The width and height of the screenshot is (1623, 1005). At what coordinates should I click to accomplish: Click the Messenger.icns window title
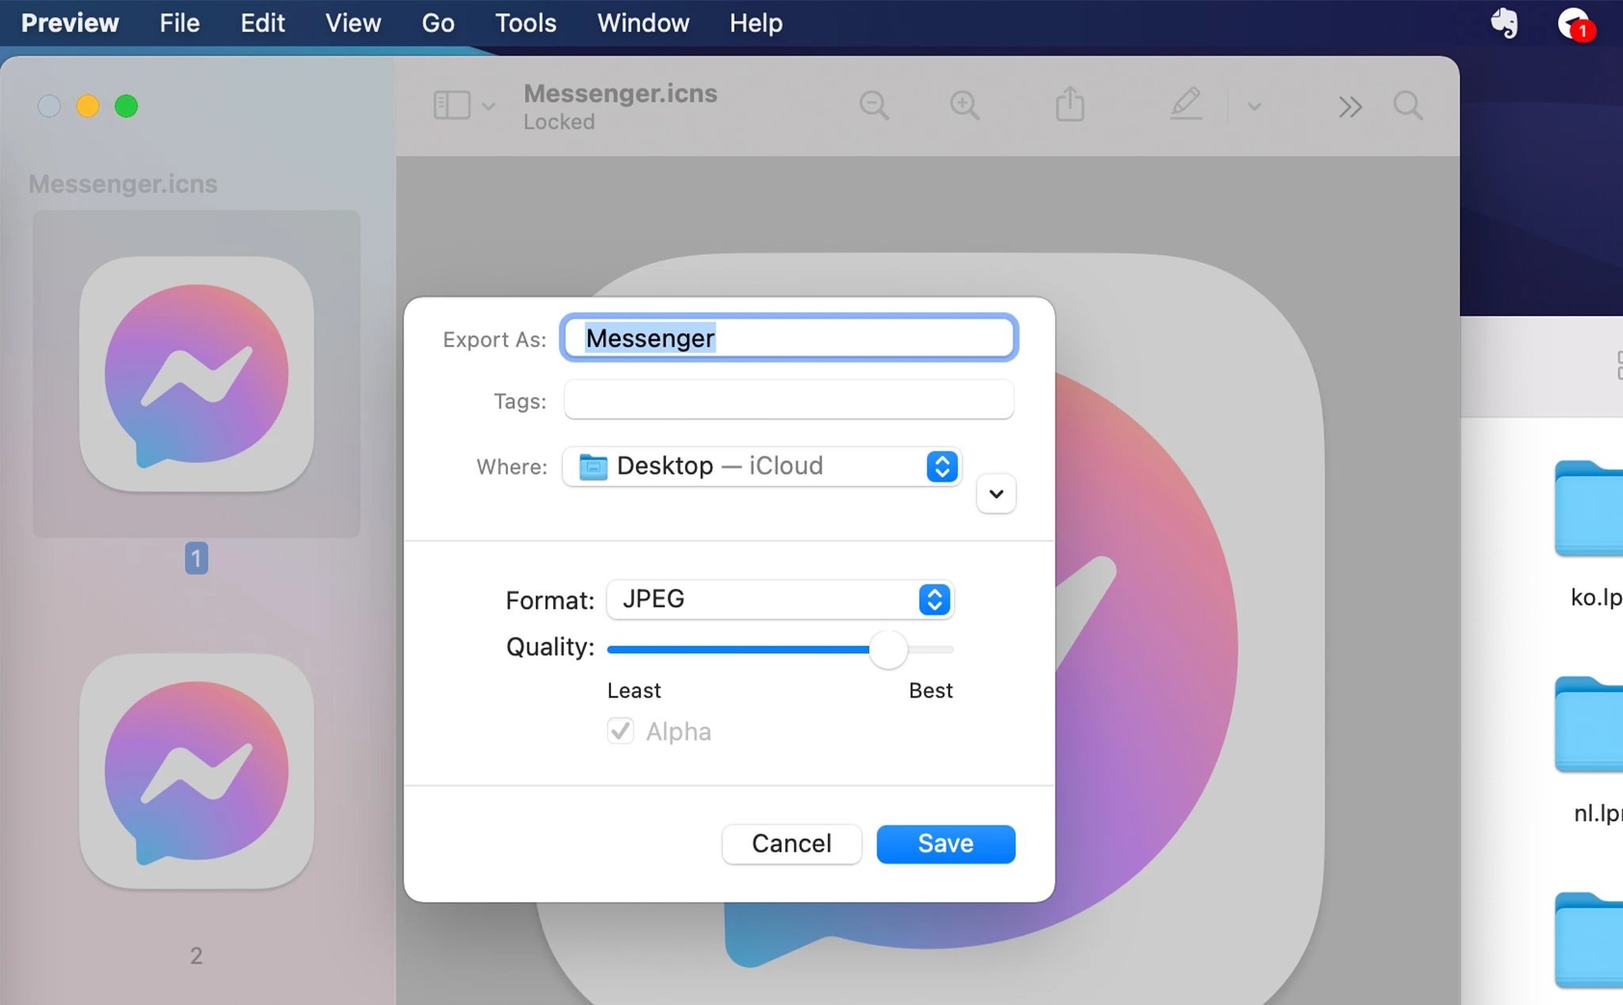click(x=621, y=94)
